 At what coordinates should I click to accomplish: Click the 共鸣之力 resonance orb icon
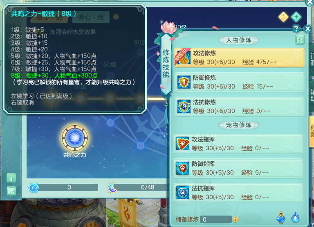(x=75, y=138)
